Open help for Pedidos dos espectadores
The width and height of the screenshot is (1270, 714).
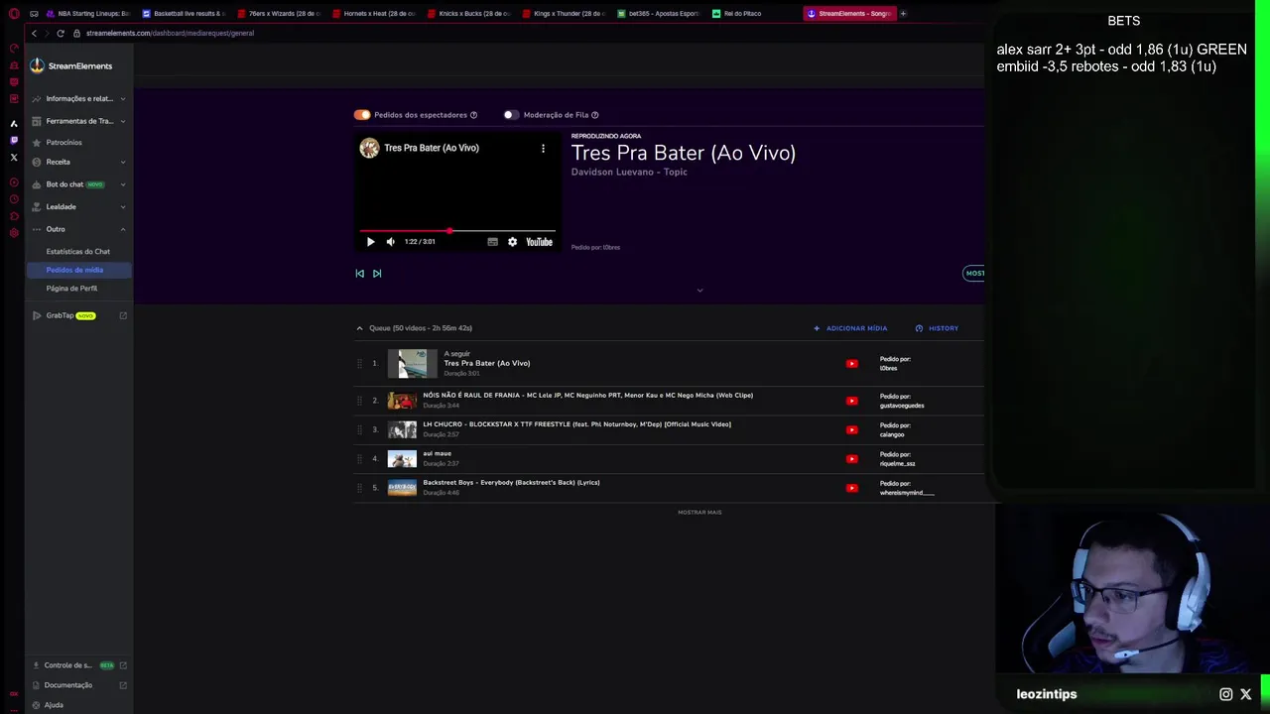473,115
